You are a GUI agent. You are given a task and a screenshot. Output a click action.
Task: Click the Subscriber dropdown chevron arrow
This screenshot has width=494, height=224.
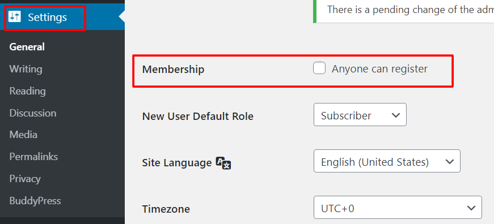(x=395, y=115)
